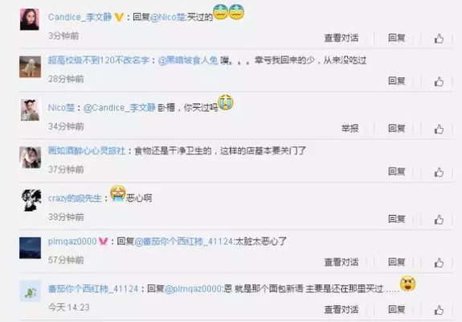Click the membership badge next to plmqaz0000

(x=103, y=242)
